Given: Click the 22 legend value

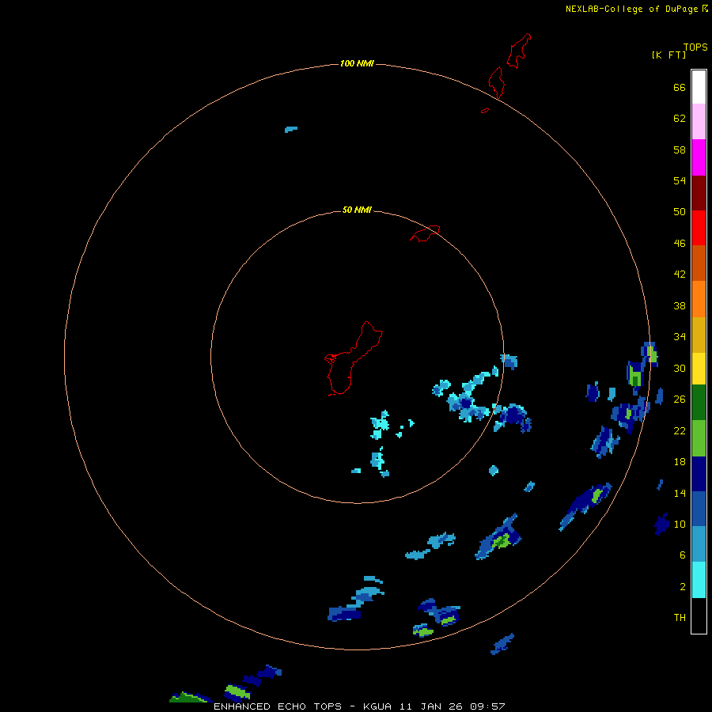Looking at the screenshot, I should [x=680, y=430].
